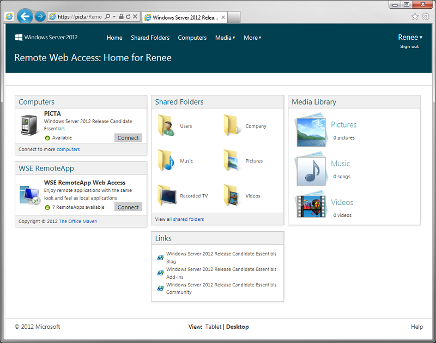Click the 'Available' status of PICTA
This screenshot has height=343, width=436.
click(62, 138)
